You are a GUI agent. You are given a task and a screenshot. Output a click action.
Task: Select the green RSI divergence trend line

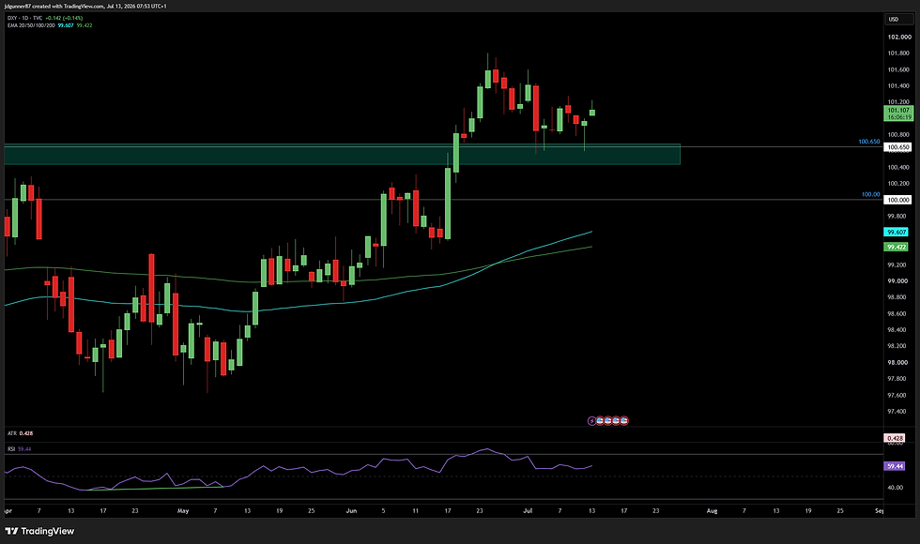(x=156, y=488)
